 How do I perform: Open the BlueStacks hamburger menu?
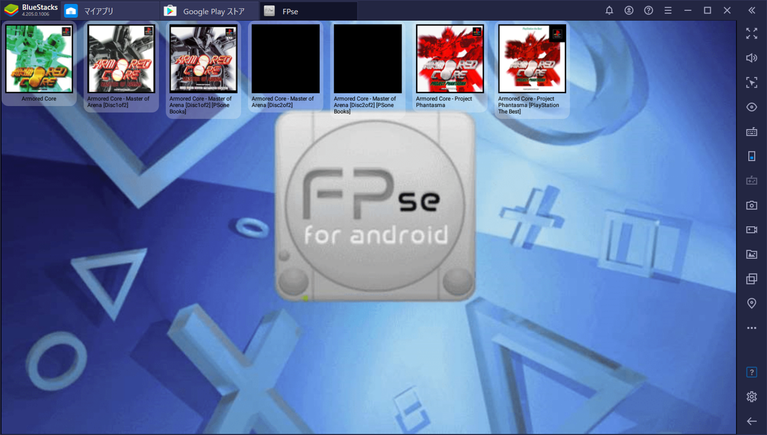point(668,11)
